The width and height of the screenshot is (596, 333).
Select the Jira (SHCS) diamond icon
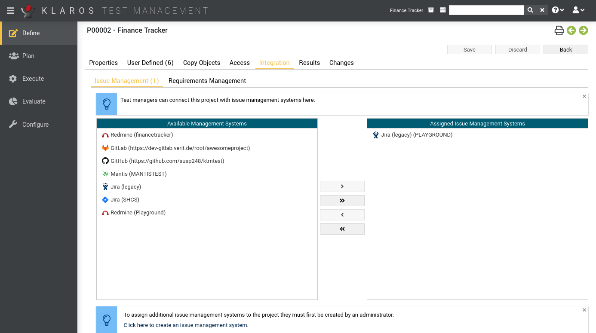104,199
